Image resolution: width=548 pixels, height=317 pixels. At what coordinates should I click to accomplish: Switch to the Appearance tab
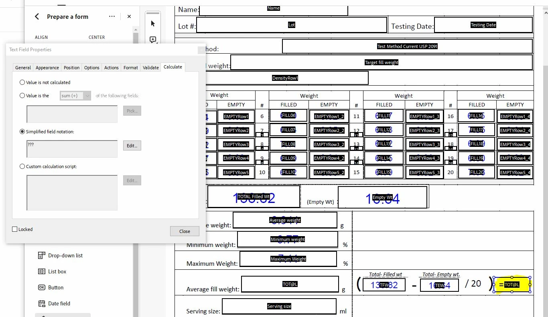[47, 68]
